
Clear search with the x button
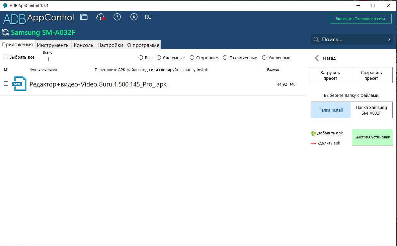389,40
